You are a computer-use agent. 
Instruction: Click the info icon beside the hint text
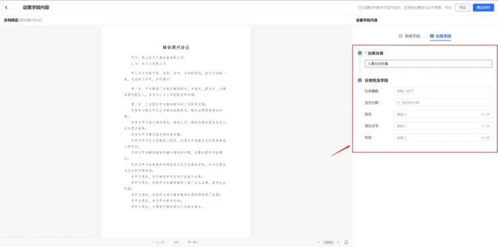(360, 7)
